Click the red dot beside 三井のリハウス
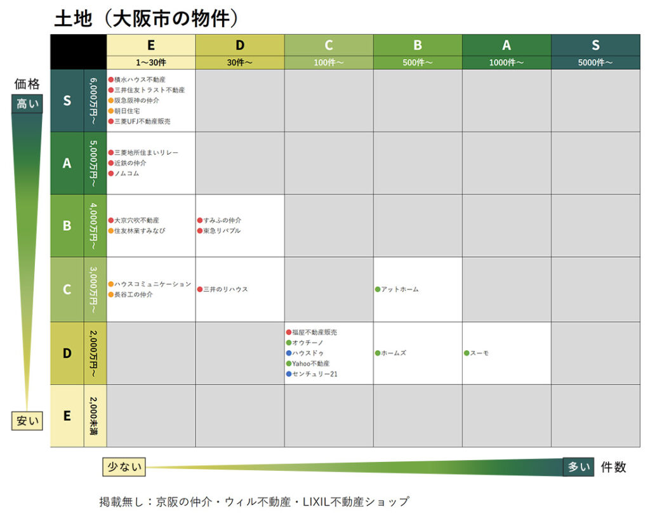The height and width of the screenshot is (521, 650). point(200,289)
